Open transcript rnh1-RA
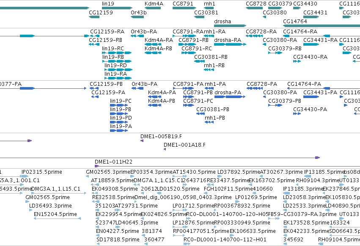The image size is (360, 246). 214,31
